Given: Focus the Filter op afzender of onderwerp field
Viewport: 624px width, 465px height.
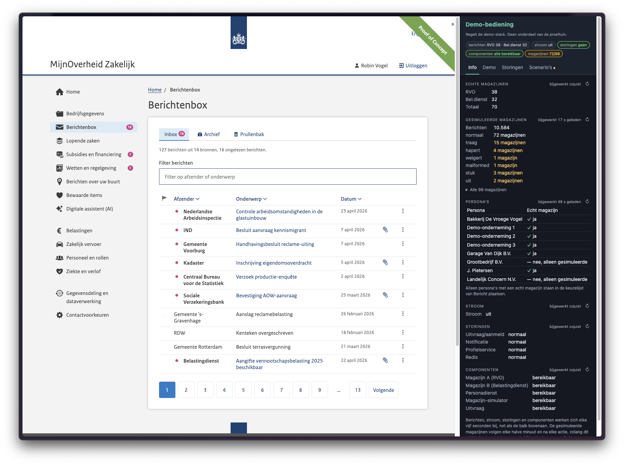Looking at the screenshot, I should click(x=288, y=177).
